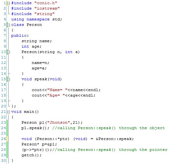This screenshot has width=171, height=164.
Task: Click the comment about calling through the object
Action: click(x=109, y=128)
